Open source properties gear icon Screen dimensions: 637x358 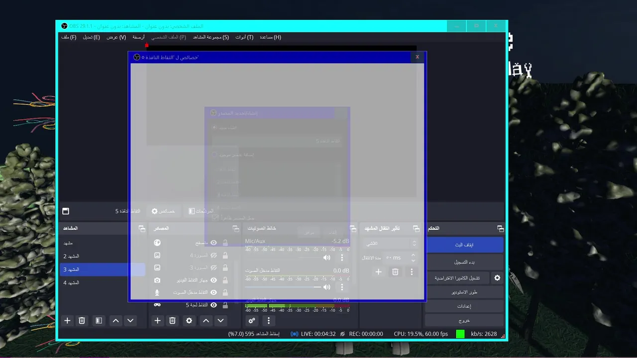click(x=189, y=321)
